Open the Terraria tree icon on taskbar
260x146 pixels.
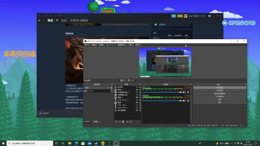point(110,143)
